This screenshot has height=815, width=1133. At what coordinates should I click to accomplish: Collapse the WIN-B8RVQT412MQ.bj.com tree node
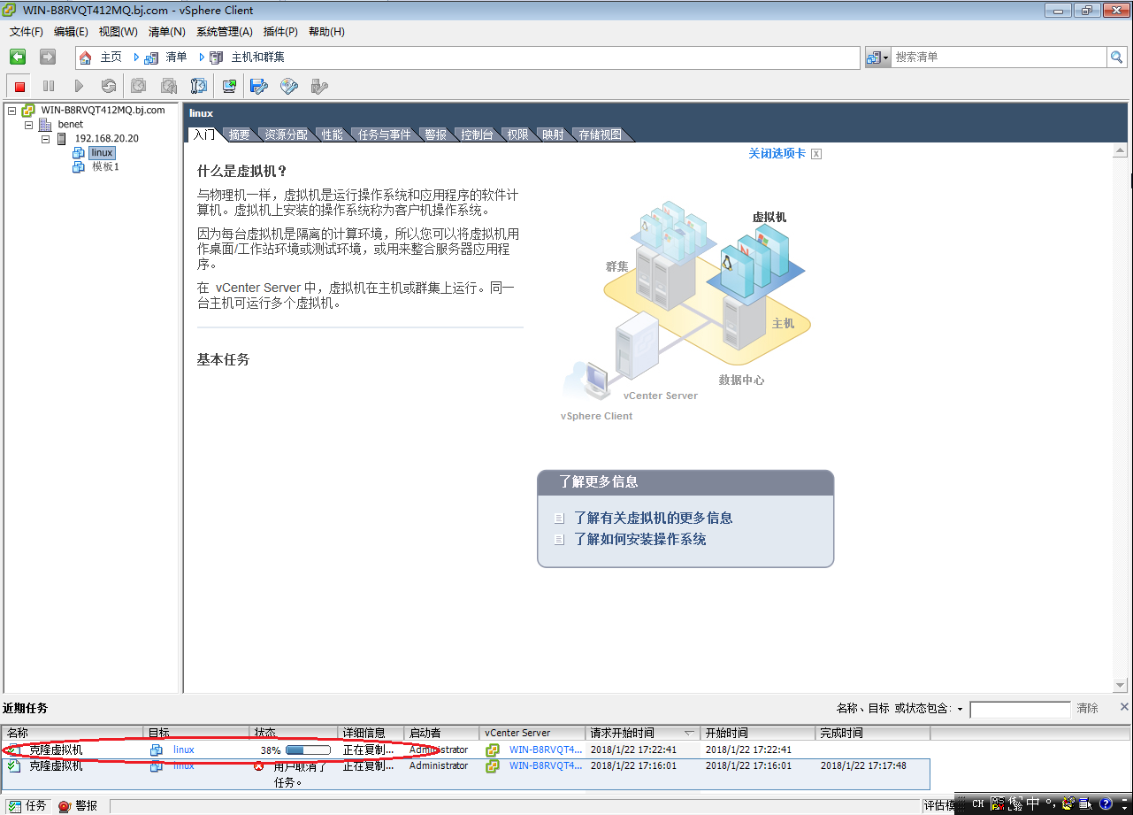click(12, 111)
